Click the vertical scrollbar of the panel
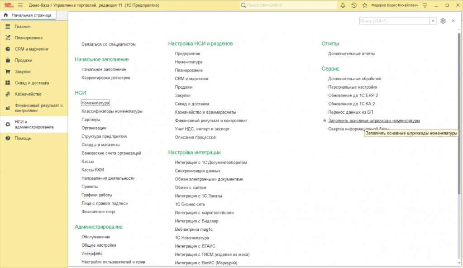The width and height of the screenshot is (463, 268). click(459, 114)
